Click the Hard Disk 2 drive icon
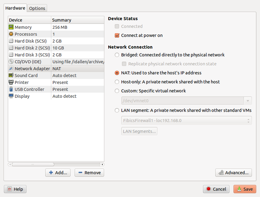Viewport: 260px width, 197px height. (x=11, y=48)
